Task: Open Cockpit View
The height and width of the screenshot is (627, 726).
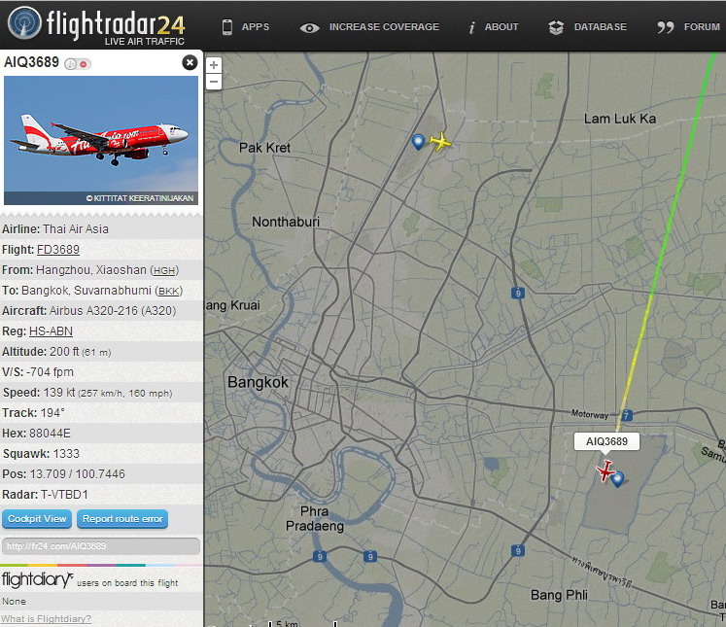Action: 37,519
